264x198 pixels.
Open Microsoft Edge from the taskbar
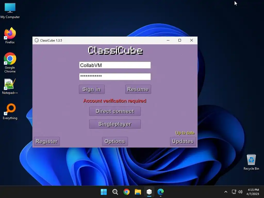161,192
